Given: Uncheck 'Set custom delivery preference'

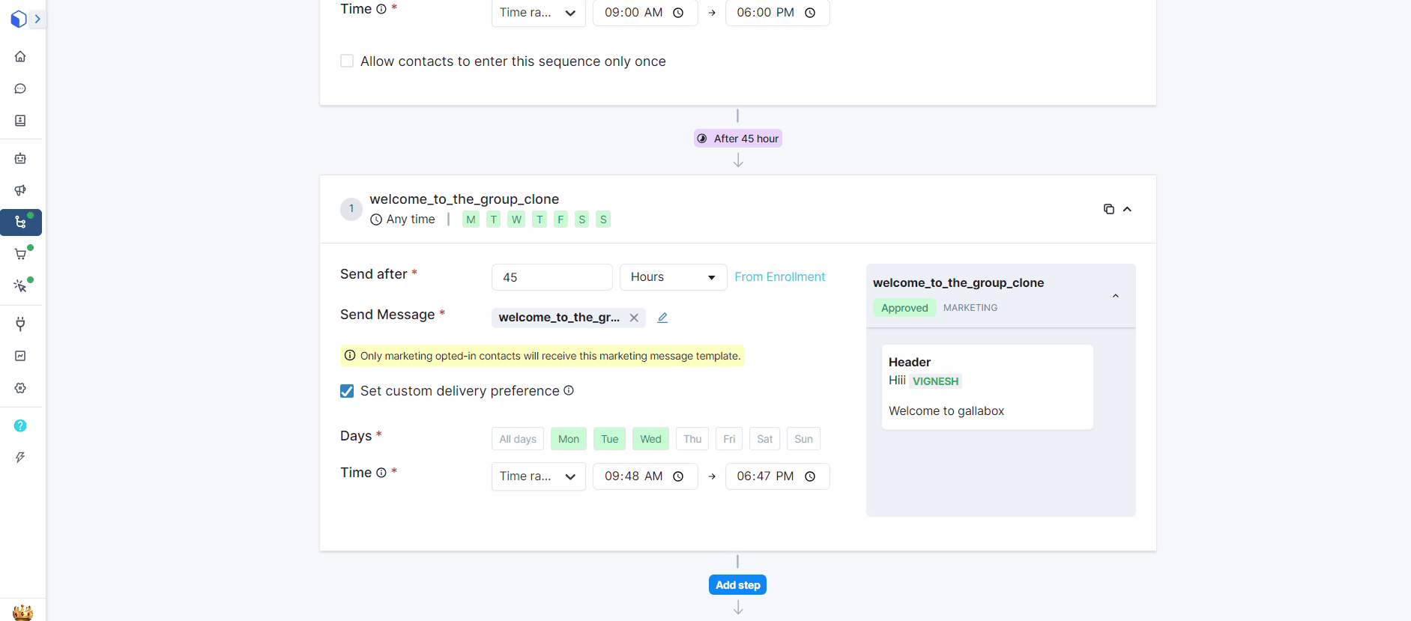Looking at the screenshot, I should coord(347,391).
